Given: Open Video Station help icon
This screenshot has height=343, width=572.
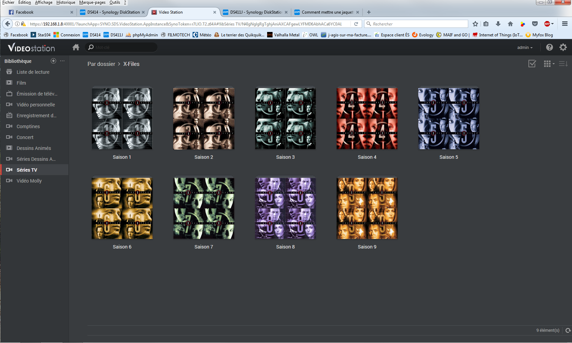Looking at the screenshot, I should (550, 47).
